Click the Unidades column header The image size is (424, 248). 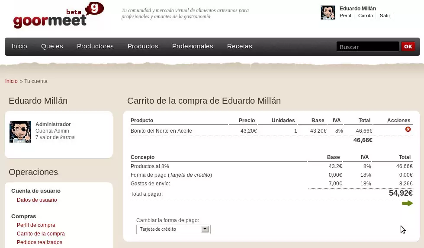click(x=283, y=121)
